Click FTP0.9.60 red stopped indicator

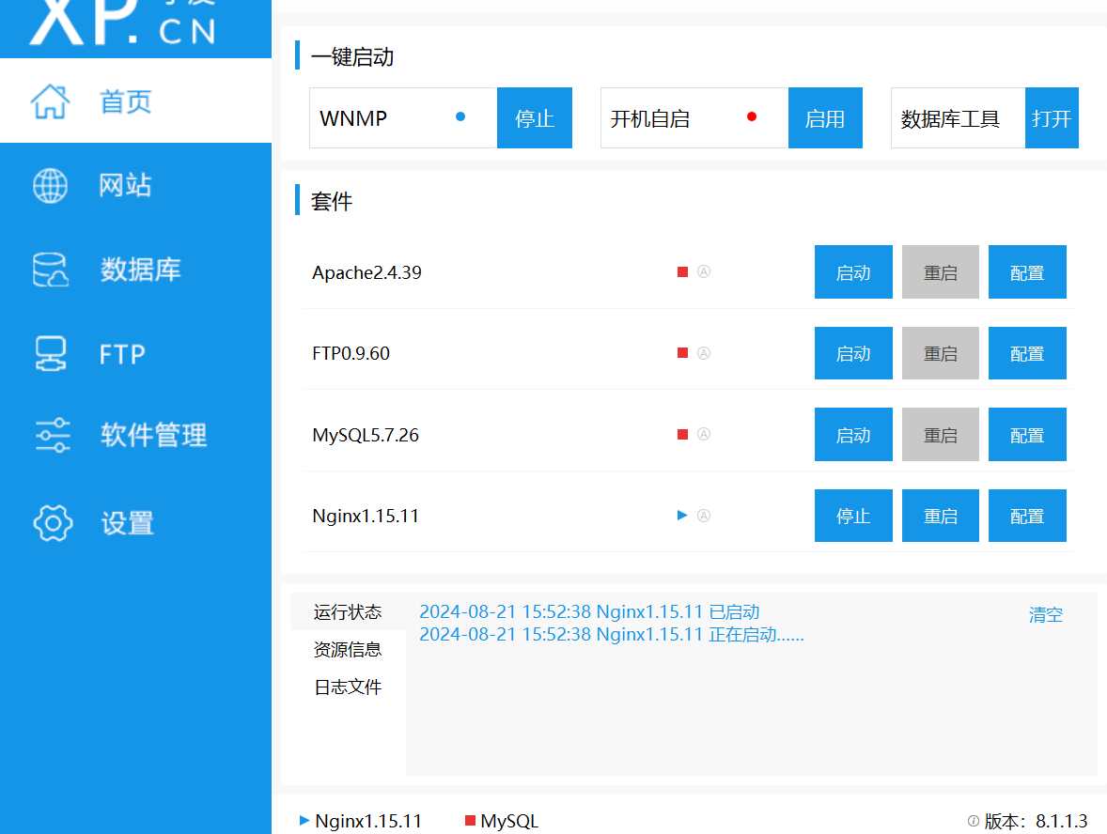[682, 353]
